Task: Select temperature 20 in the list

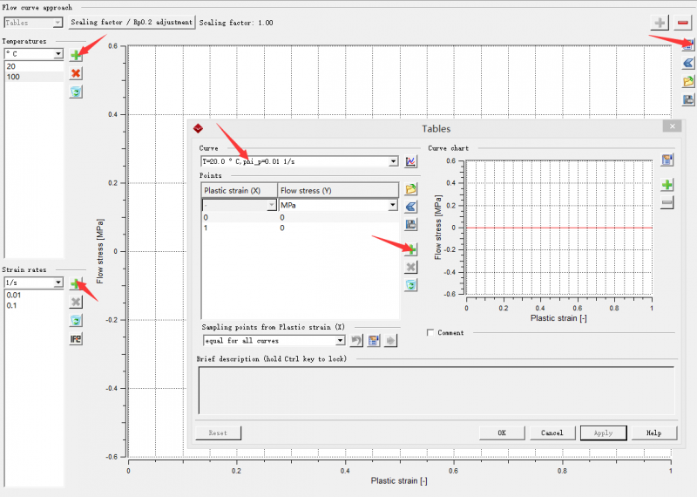Action: (x=34, y=66)
